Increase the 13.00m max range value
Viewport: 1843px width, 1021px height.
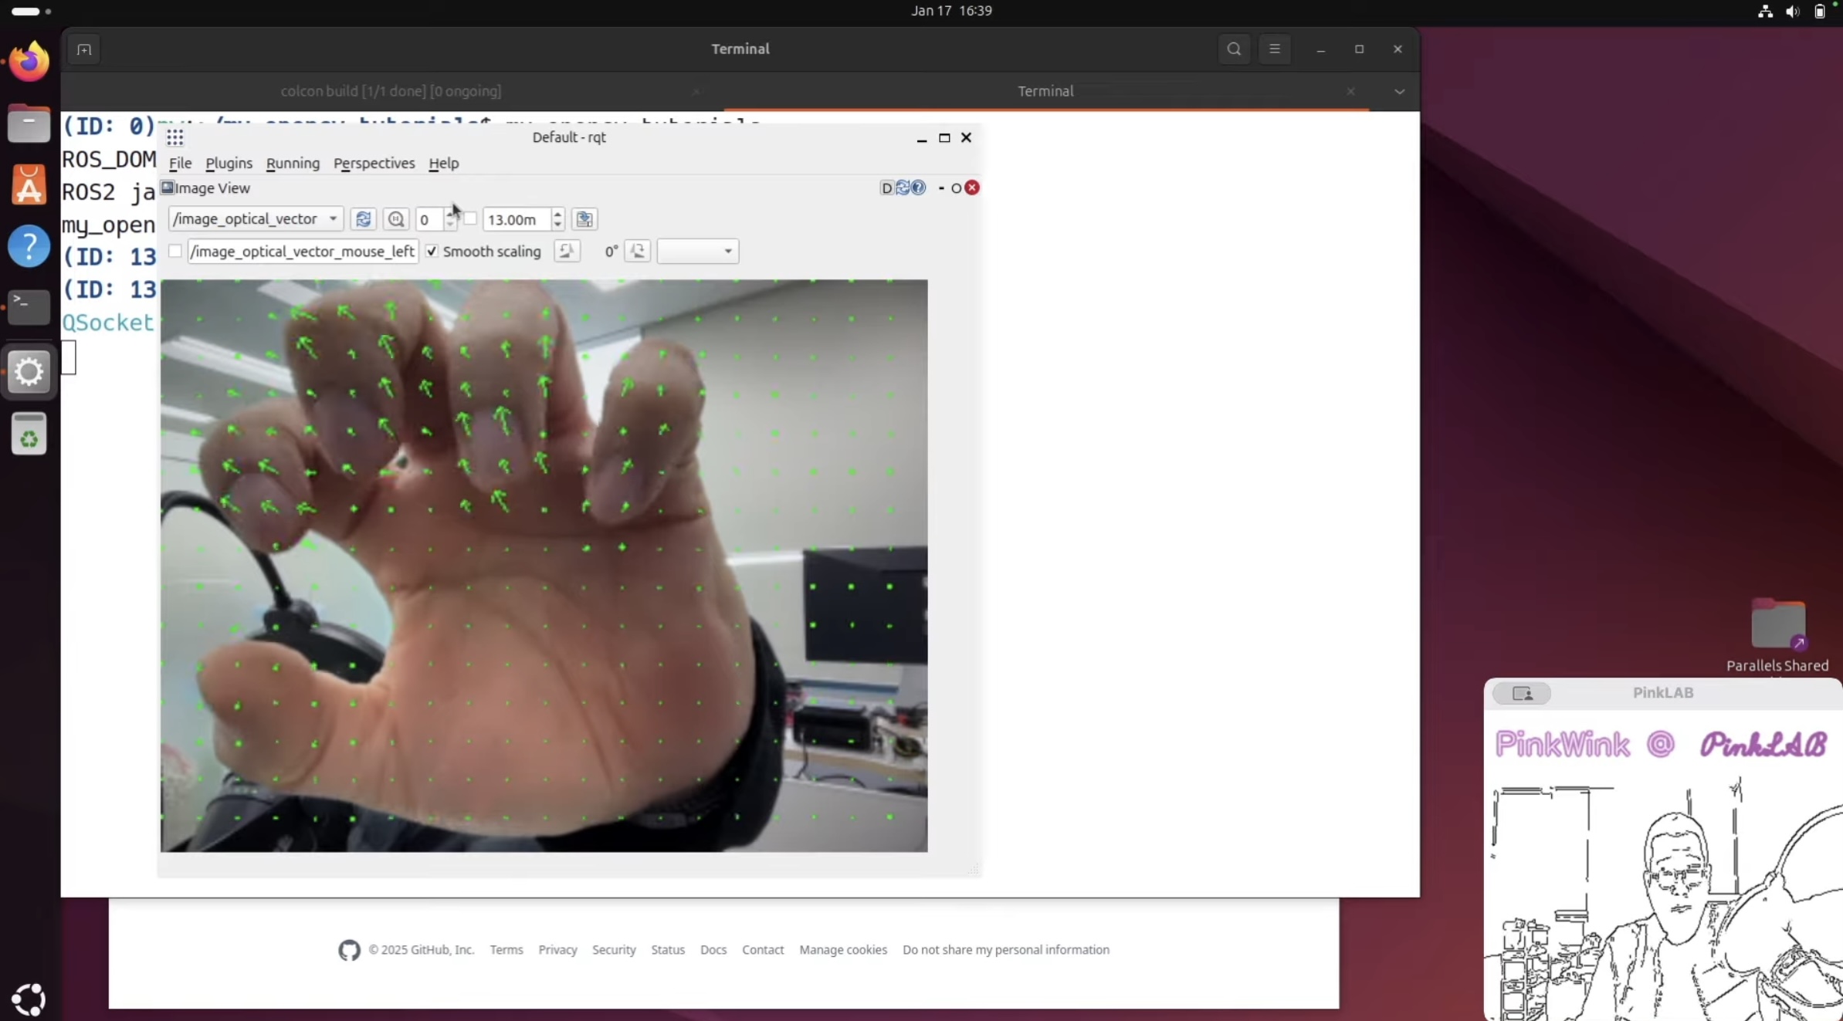tap(557, 214)
